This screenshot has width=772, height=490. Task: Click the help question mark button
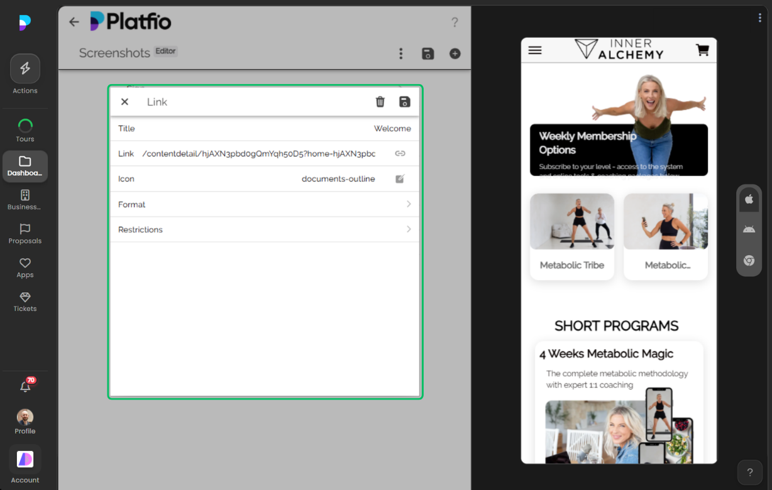749,472
